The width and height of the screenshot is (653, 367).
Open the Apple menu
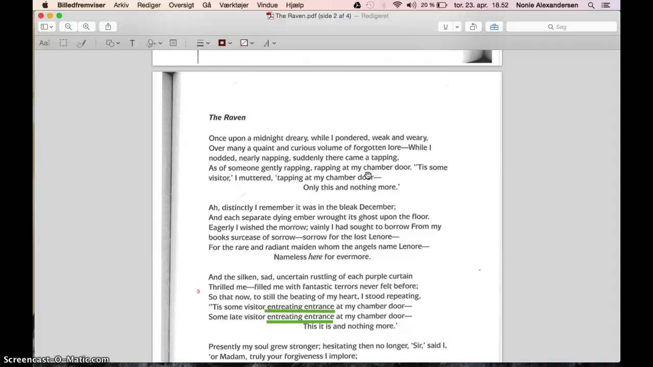[x=45, y=5]
